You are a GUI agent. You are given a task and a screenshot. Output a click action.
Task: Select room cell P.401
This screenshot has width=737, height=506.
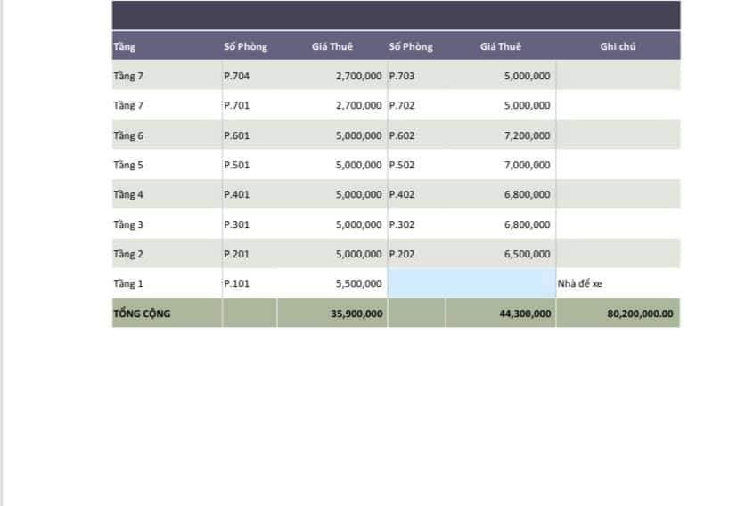coord(236,194)
